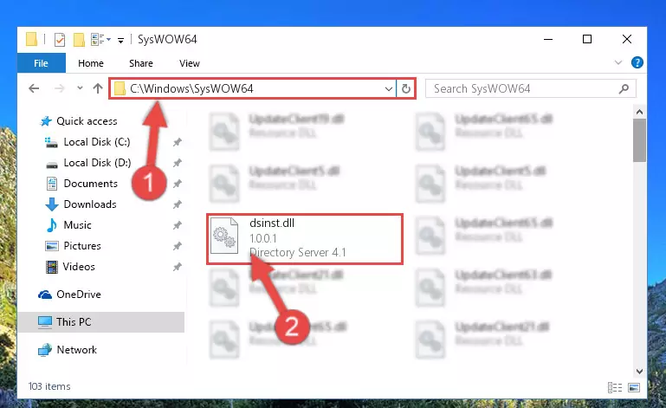Select Quick access in navigation pane

tap(87, 121)
